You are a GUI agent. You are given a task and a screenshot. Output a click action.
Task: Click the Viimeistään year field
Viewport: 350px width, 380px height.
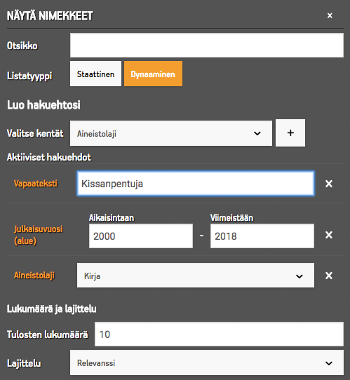[262, 236]
